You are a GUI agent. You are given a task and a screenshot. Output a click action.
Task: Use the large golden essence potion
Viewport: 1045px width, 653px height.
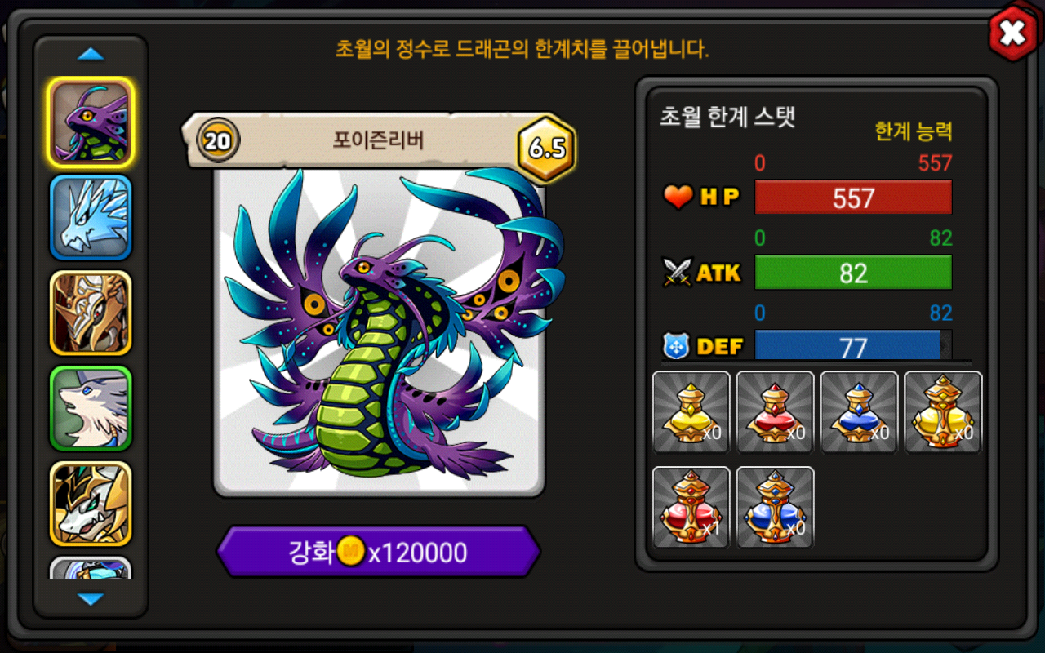943,412
